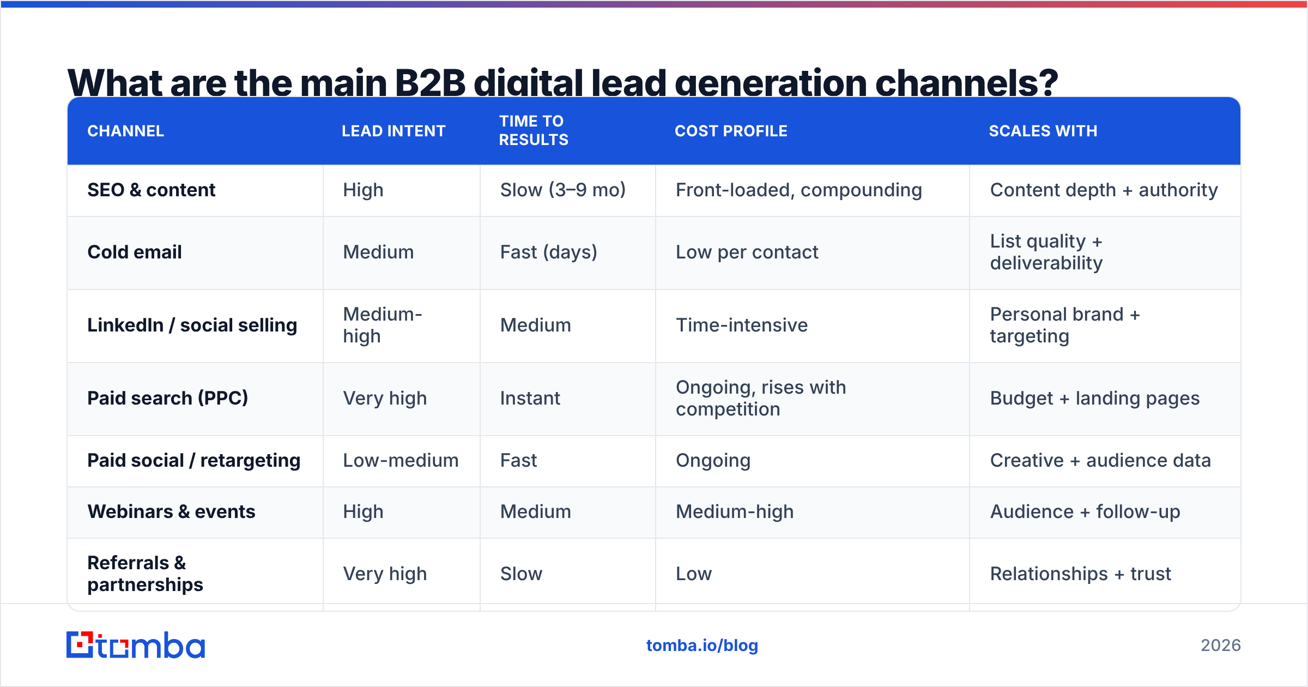Click the CHANNEL column header
Image resolution: width=1308 pixels, height=687 pixels.
(x=126, y=131)
